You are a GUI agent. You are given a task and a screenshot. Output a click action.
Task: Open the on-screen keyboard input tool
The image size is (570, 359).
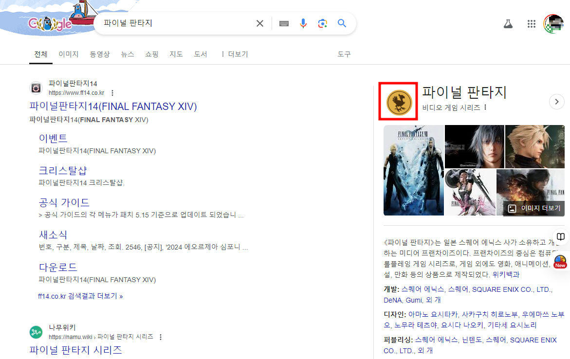[284, 24]
